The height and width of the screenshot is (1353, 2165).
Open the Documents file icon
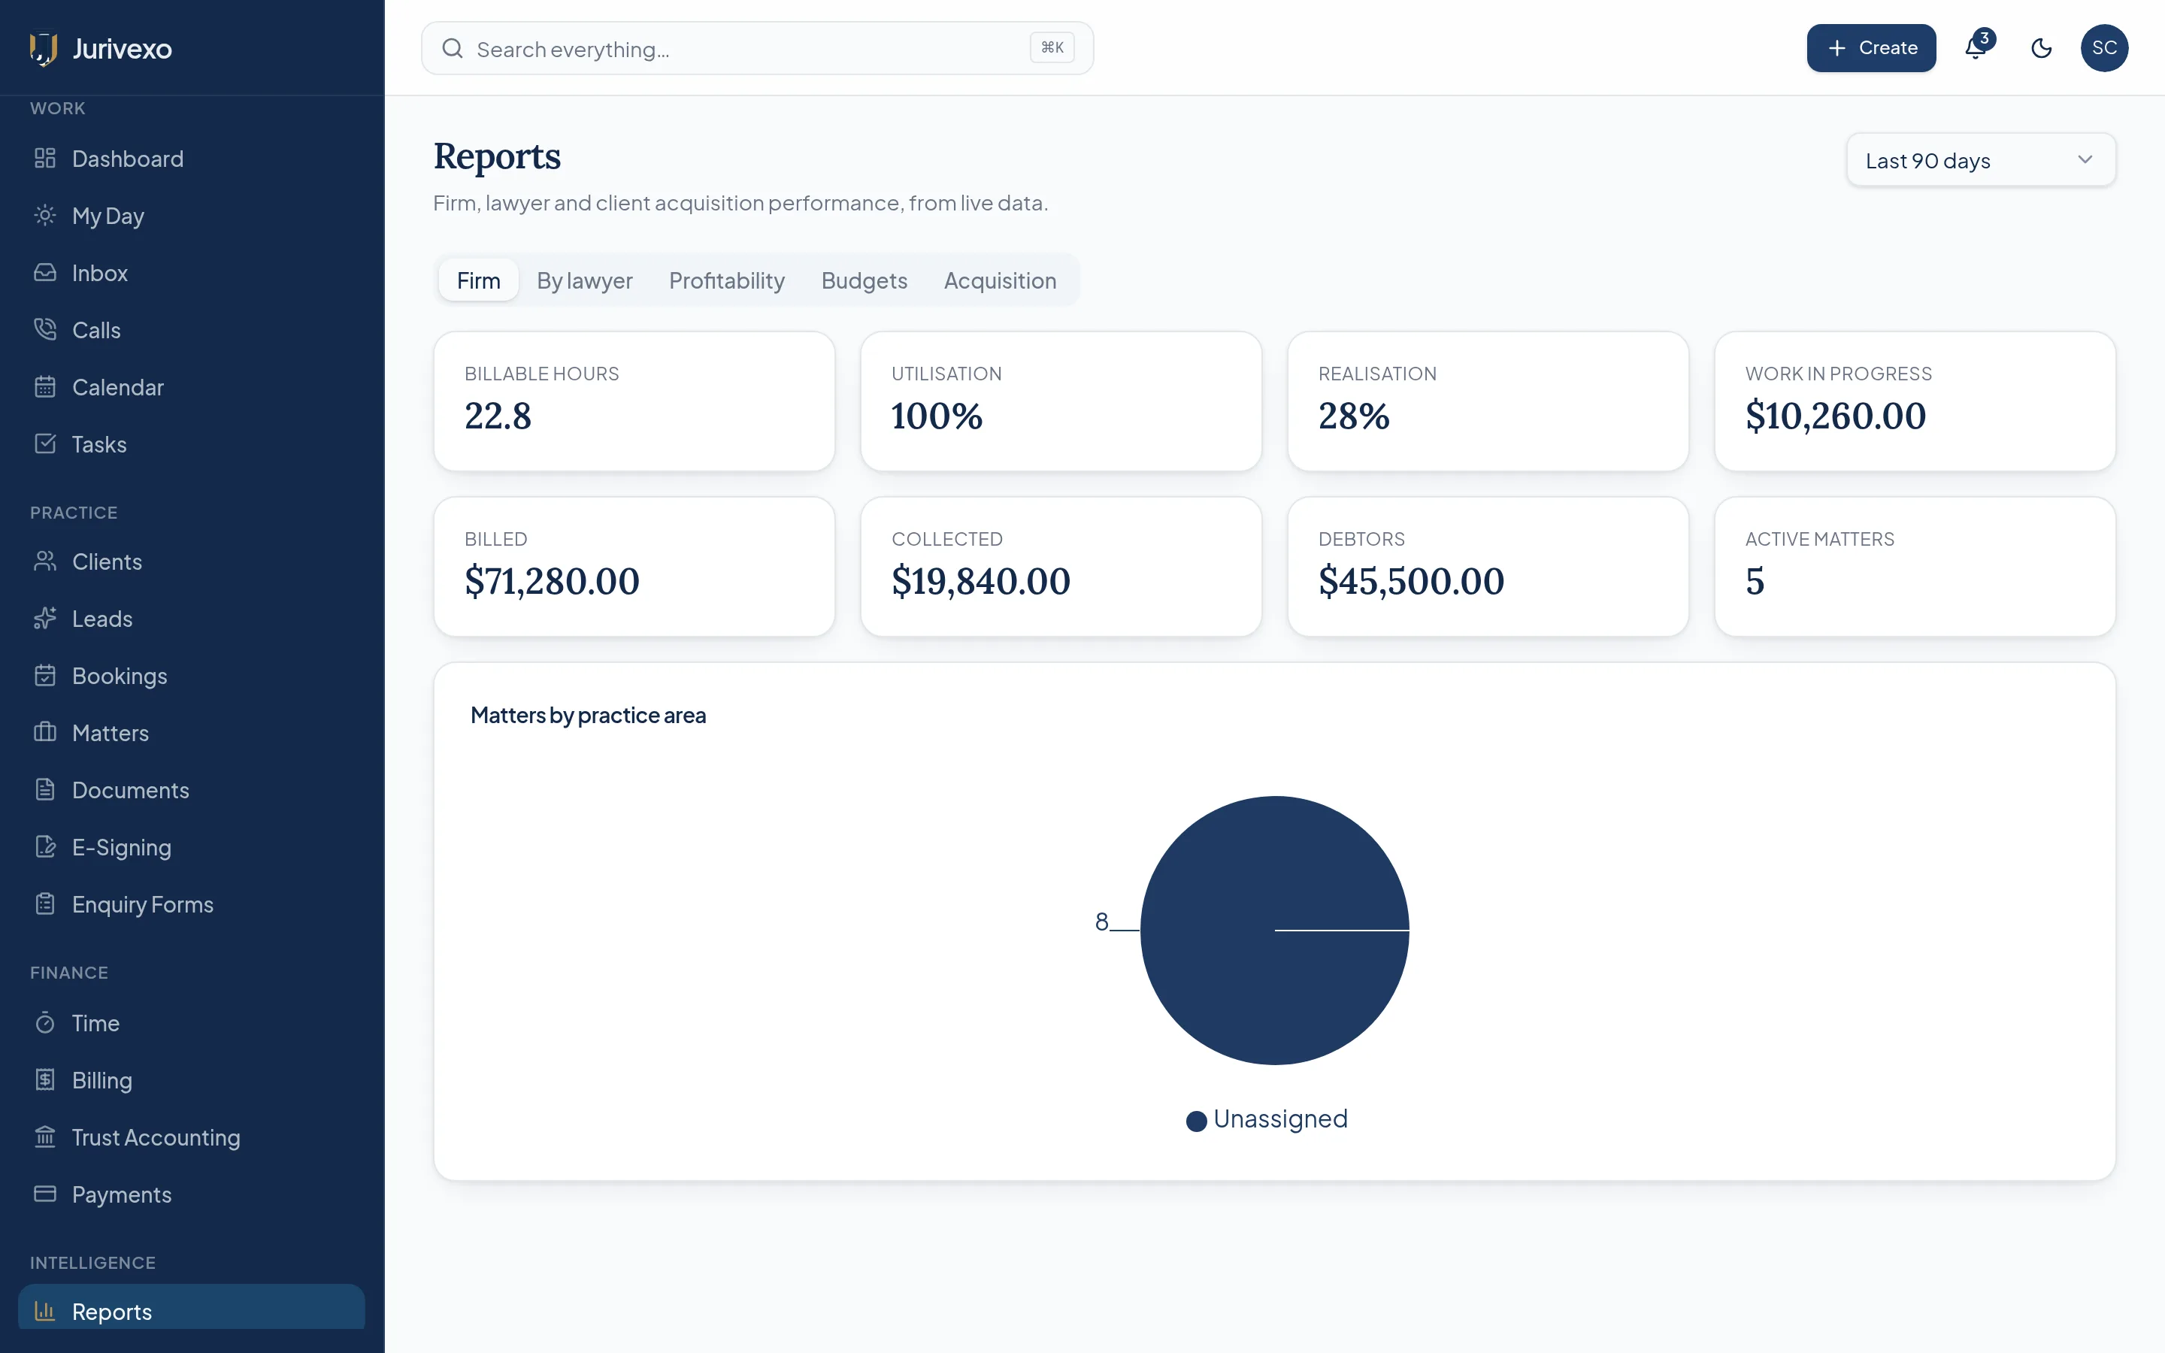(x=45, y=791)
